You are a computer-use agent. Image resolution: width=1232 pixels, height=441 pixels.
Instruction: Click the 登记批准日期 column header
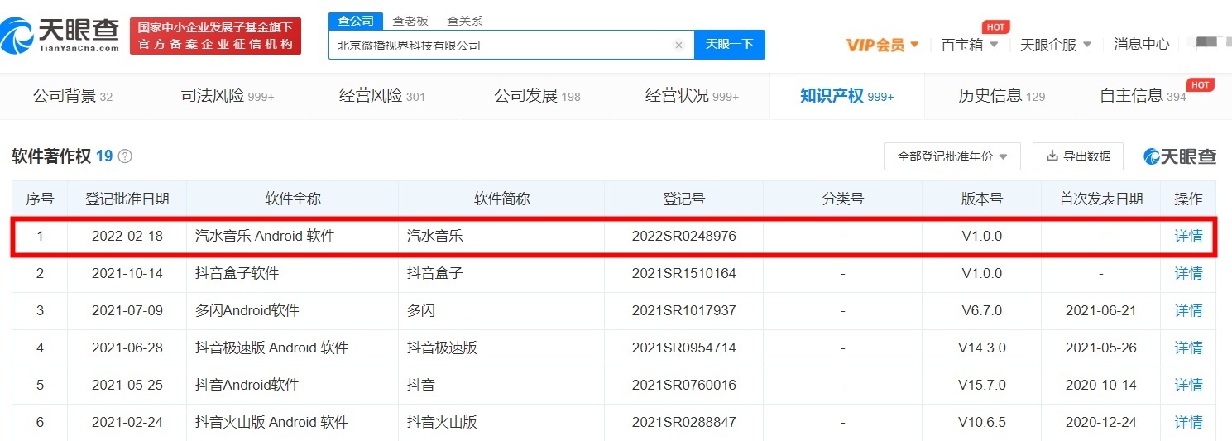[127, 199]
